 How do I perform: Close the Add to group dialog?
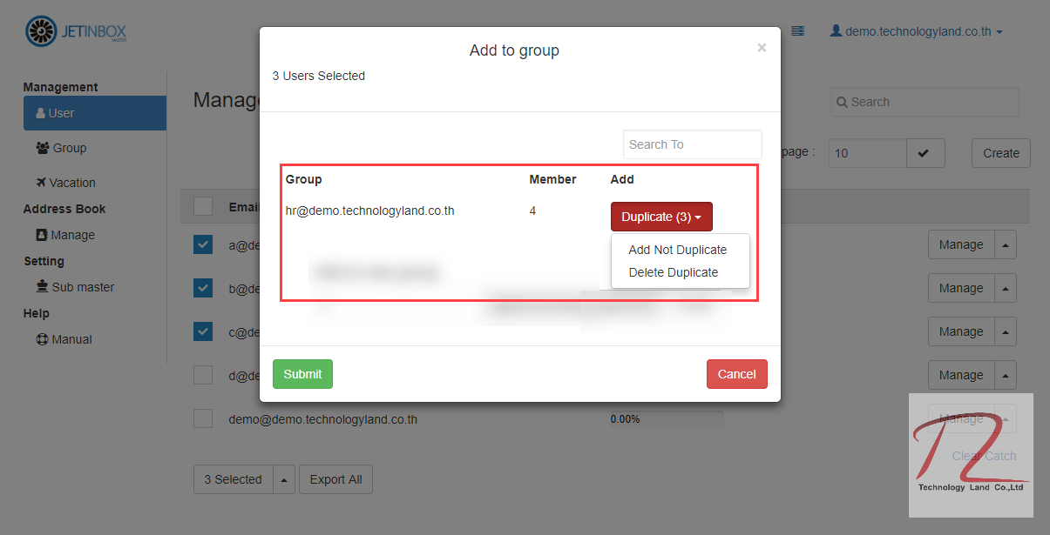[x=762, y=48]
